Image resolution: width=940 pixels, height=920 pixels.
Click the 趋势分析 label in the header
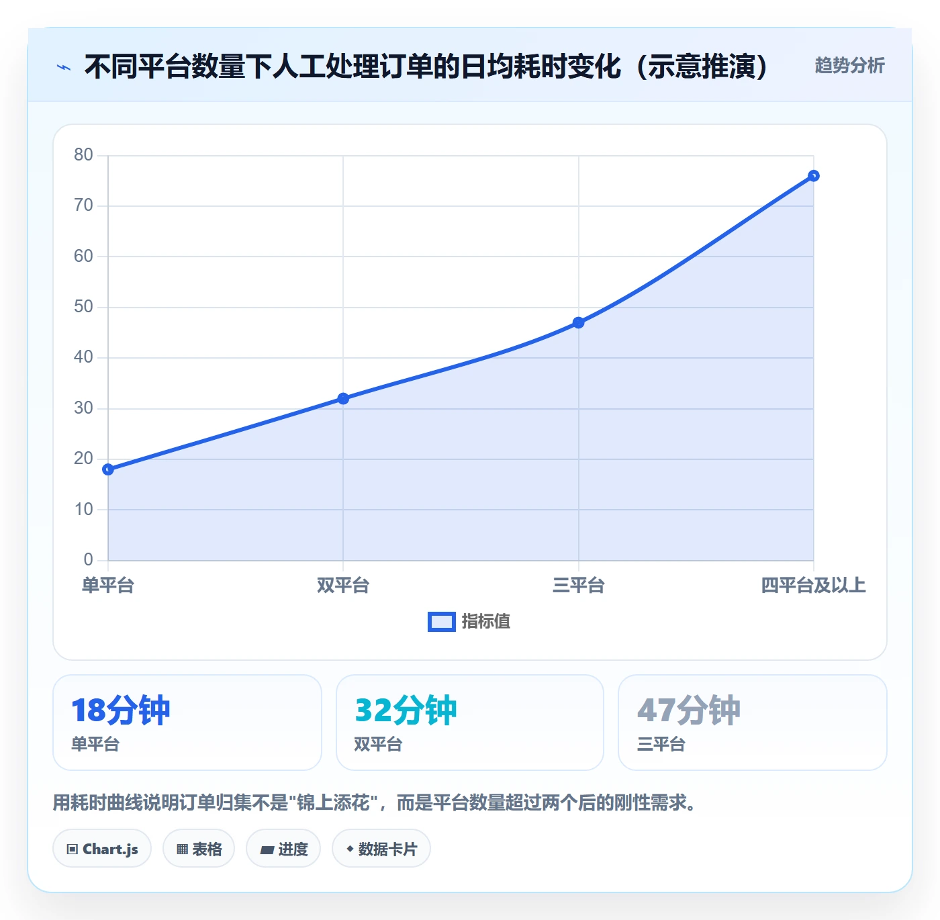pyautogui.click(x=849, y=66)
